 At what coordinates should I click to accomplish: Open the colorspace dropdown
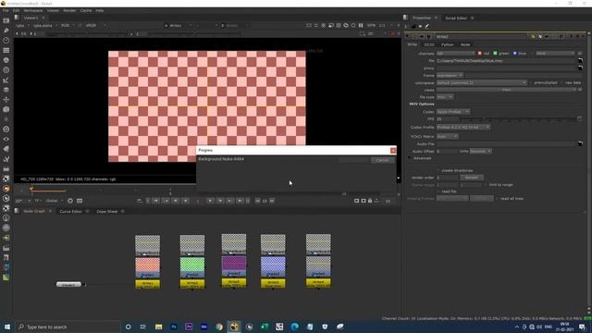pos(482,82)
